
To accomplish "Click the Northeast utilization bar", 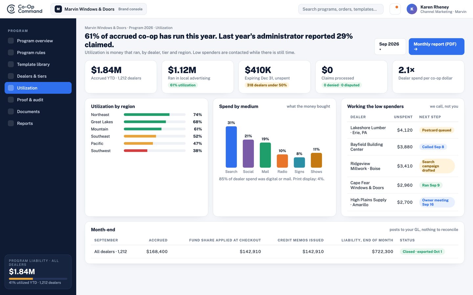I will pos(154,115).
